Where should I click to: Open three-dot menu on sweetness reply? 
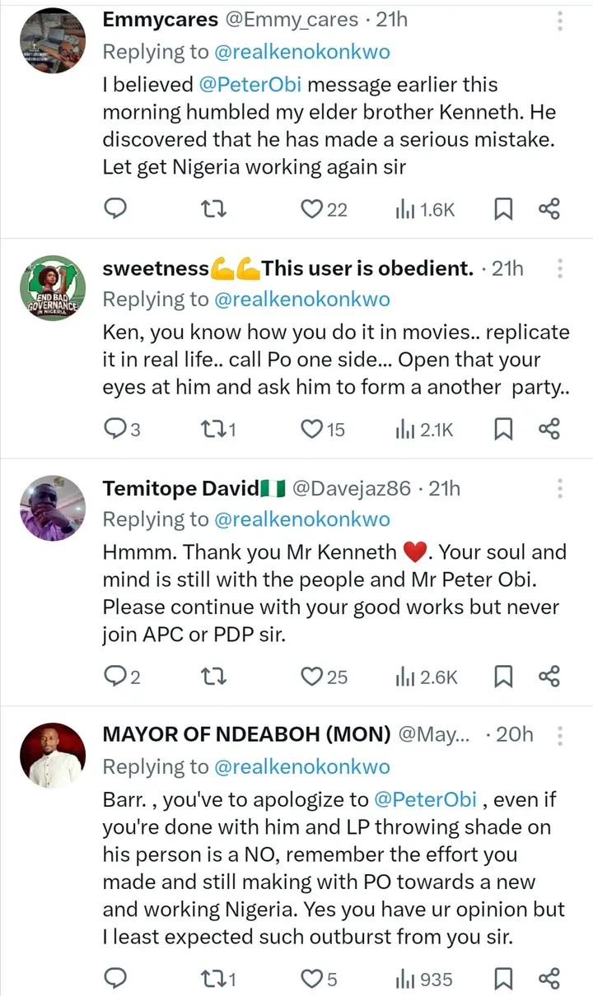[x=560, y=269]
